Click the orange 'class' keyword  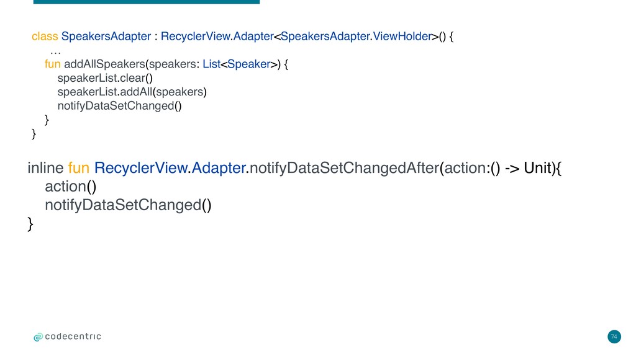click(45, 37)
